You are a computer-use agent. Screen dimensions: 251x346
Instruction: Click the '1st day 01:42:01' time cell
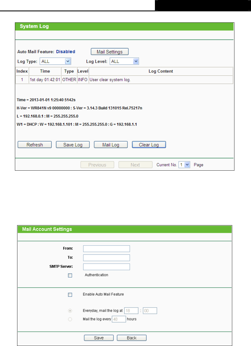tap(45, 80)
